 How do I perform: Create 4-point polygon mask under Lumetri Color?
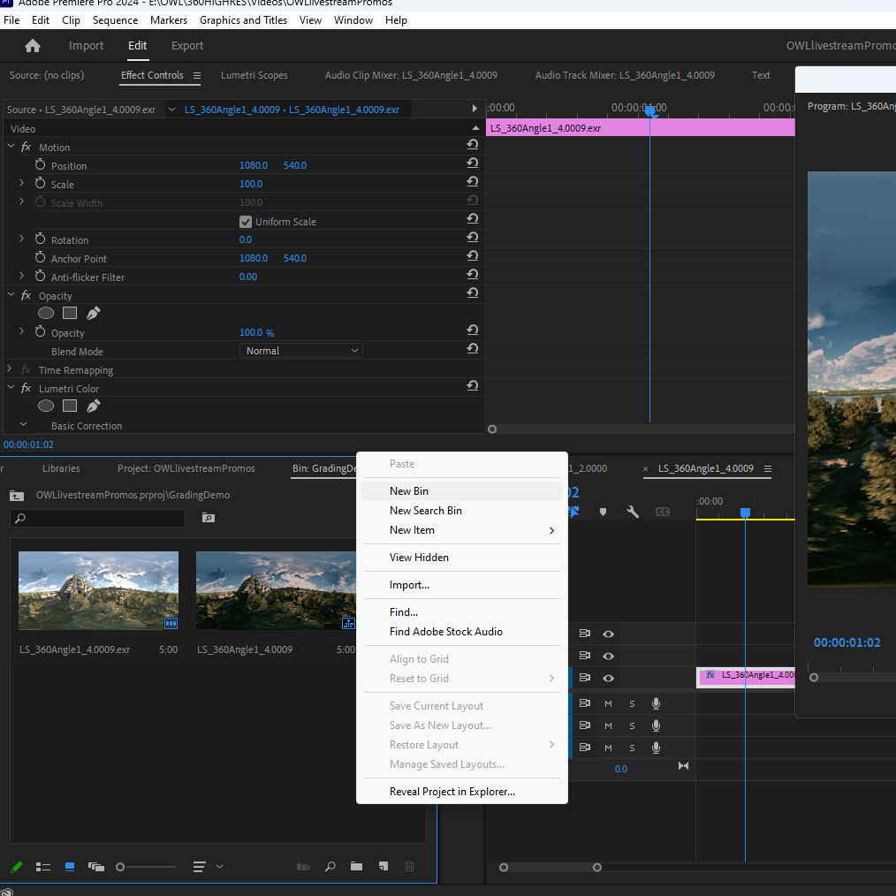tap(70, 406)
